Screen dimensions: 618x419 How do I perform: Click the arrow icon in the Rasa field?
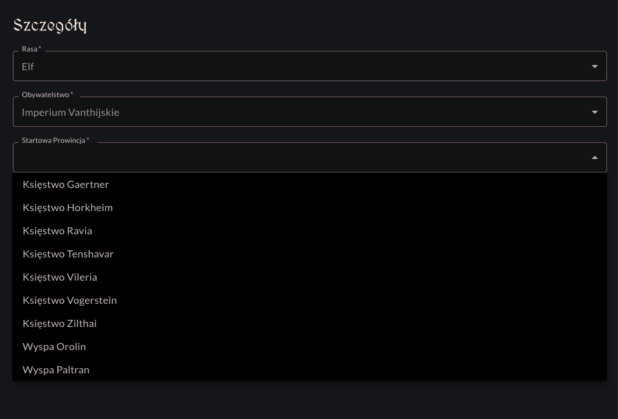594,66
